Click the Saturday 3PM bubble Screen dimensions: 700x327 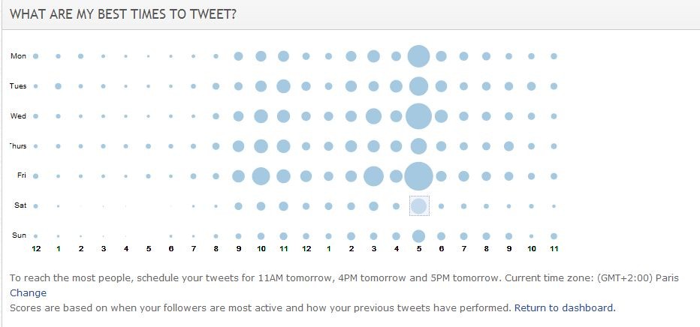click(374, 205)
